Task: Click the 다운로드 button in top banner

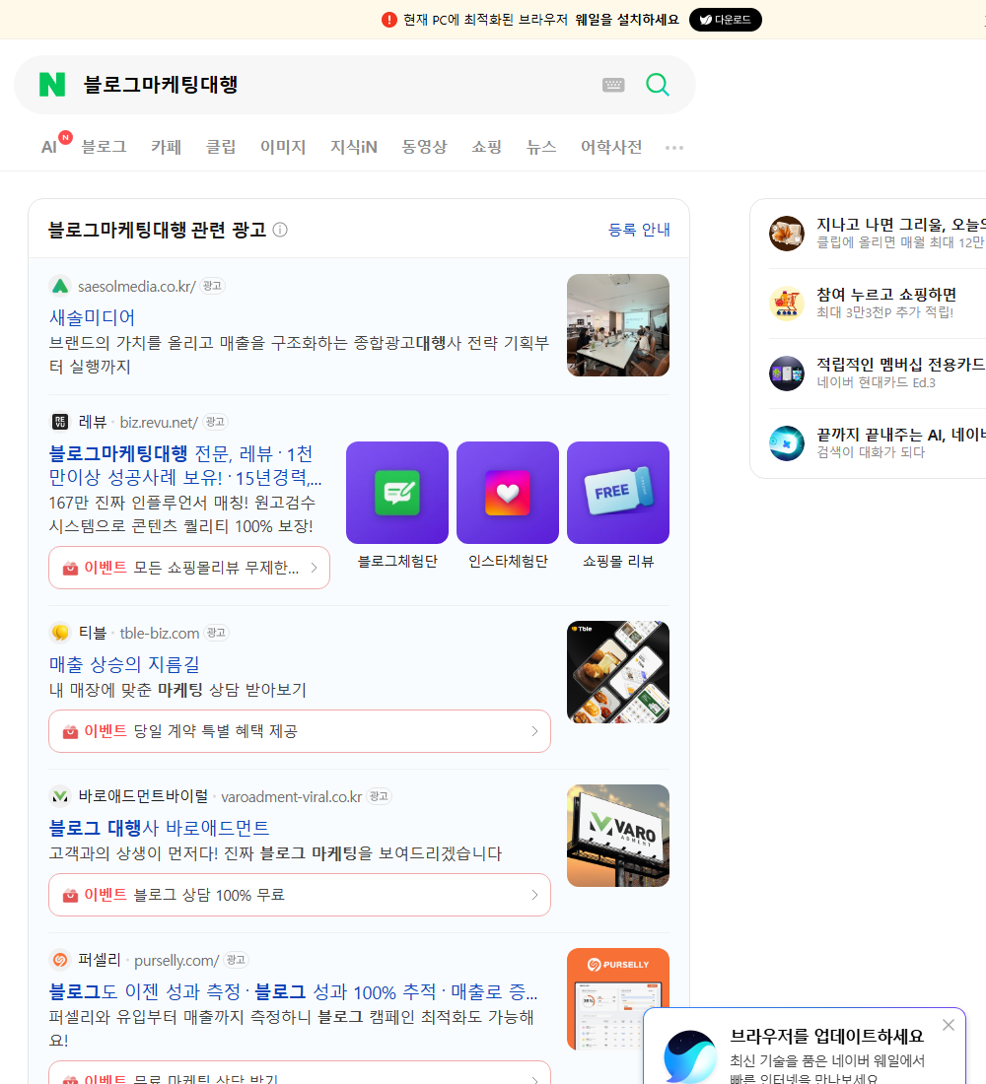Action: pos(725,20)
